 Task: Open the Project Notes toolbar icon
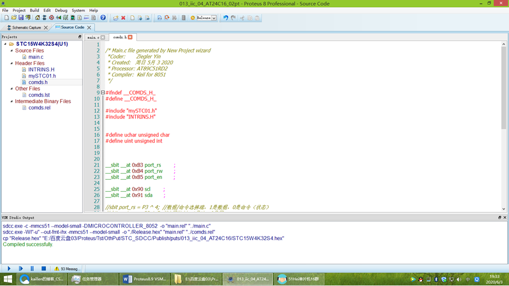coord(93,18)
